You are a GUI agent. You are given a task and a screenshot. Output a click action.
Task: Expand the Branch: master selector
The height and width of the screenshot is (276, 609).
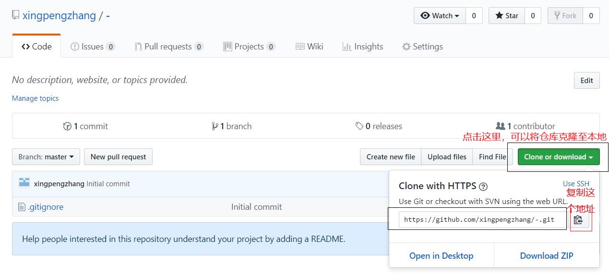[x=46, y=156]
